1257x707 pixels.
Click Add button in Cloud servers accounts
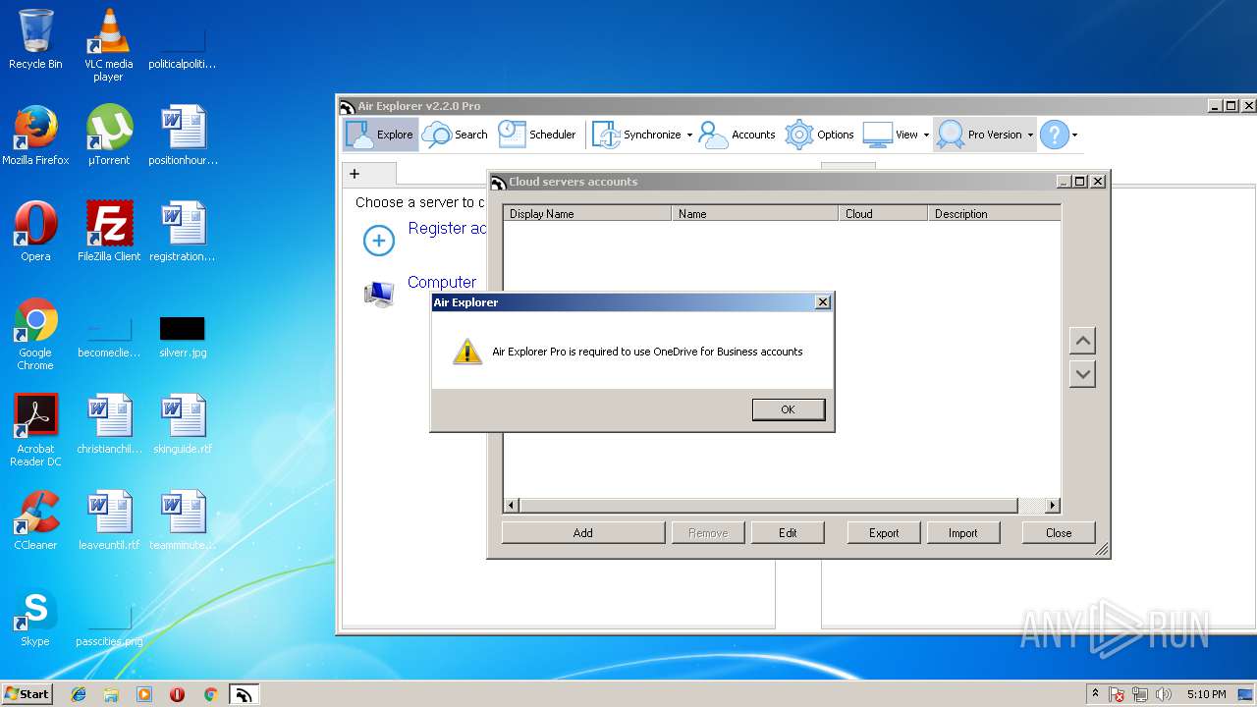point(583,532)
